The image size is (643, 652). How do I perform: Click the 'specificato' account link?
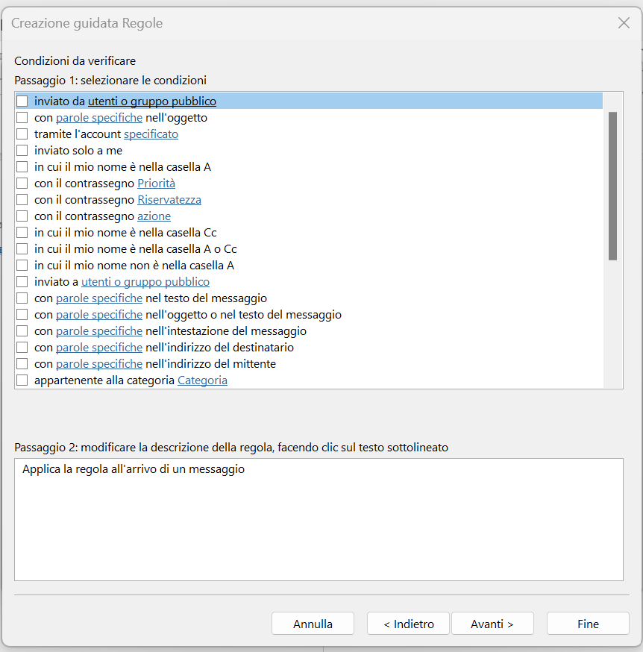click(151, 134)
